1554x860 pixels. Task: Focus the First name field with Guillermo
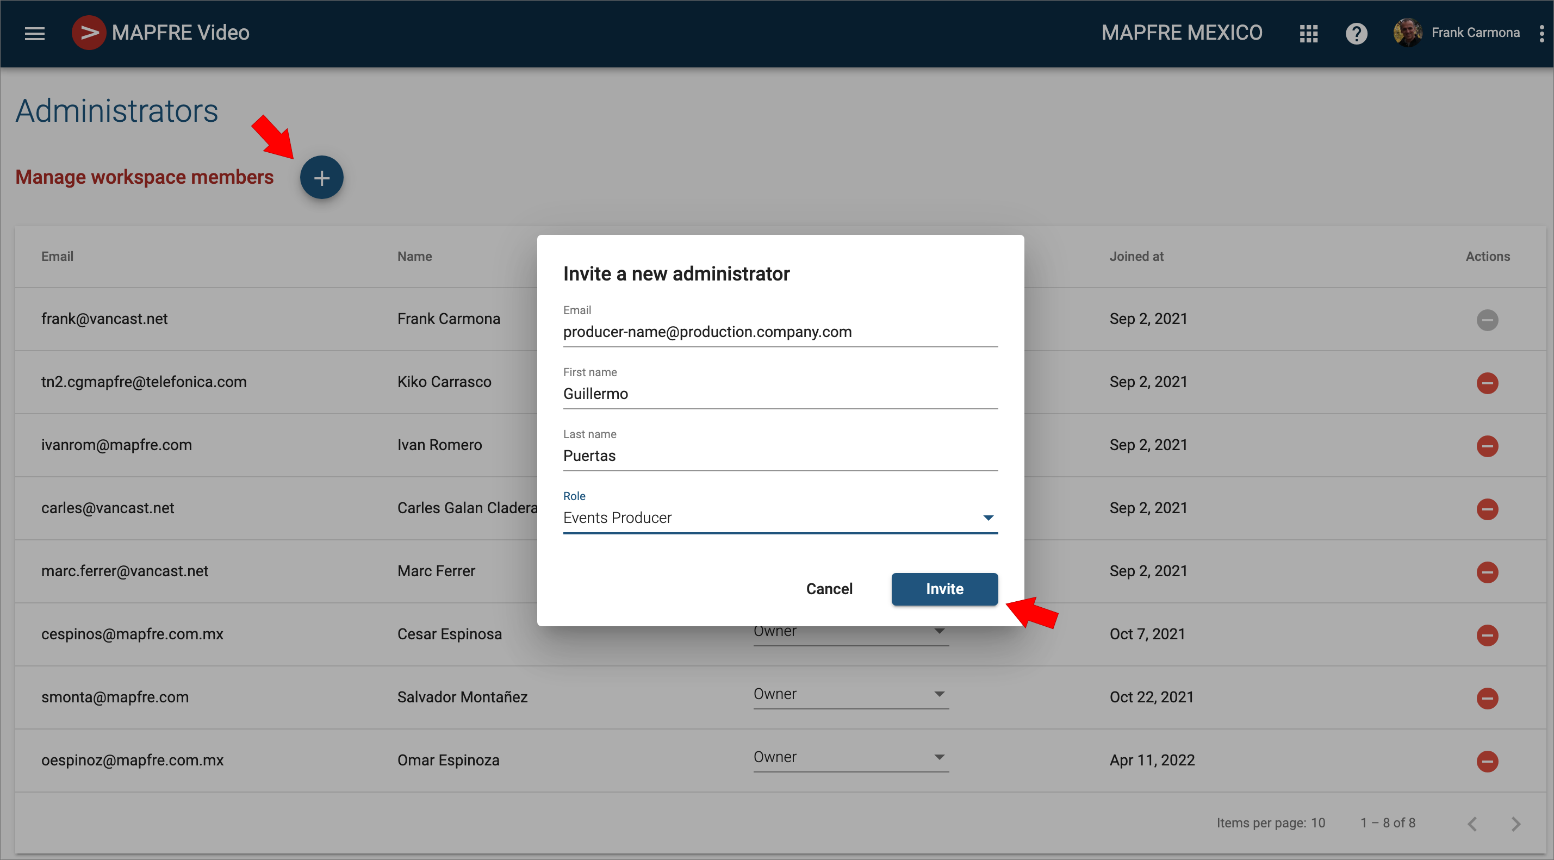780,394
